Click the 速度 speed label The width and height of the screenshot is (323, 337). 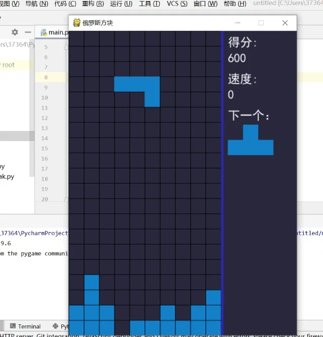click(242, 79)
